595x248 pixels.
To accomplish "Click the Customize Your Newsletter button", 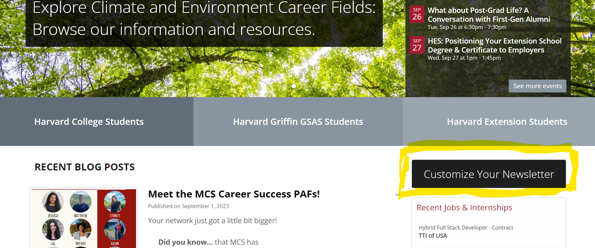I will pyautogui.click(x=488, y=174).
